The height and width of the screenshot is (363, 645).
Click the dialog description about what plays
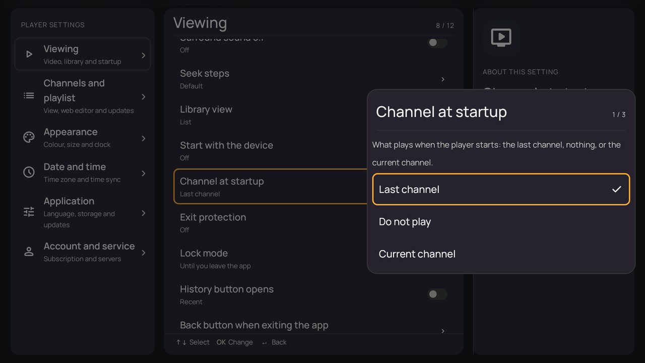click(x=496, y=154)
